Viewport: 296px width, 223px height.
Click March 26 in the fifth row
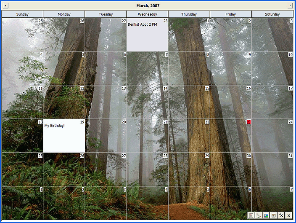(82, 156)
